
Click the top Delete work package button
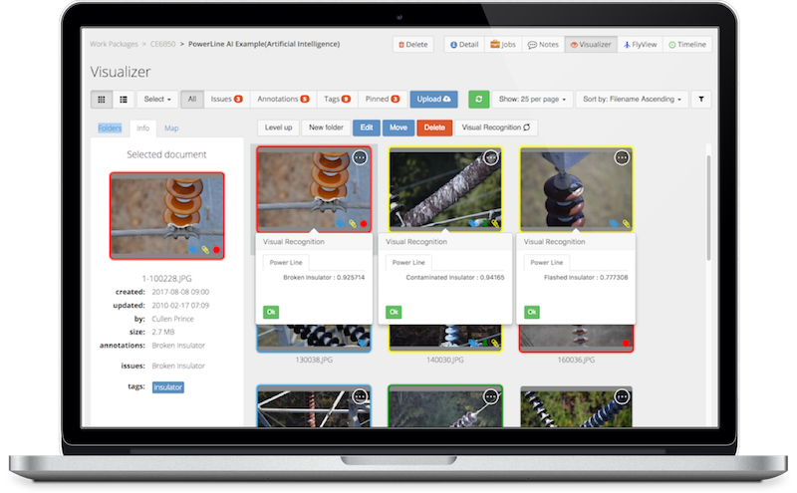412,45
